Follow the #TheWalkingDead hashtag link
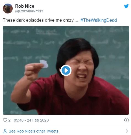 pyautogui.click(x=99, y=20)
